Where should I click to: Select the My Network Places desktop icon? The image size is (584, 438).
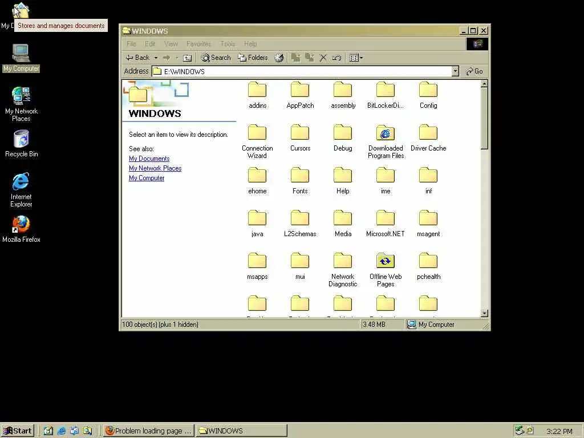[x=21, y=104]
